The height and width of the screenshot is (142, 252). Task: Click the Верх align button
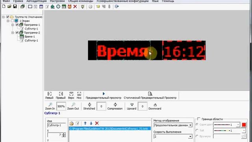coord(71,95)
